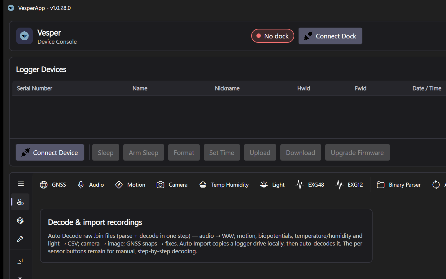Viewport: 446px width, 279px height.
Task: Click the Arm Sleep button
Action: pyautogui.click(x=144, y=153)
